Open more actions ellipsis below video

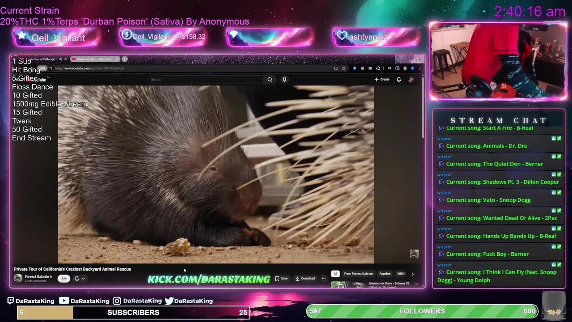click(x=324, y=278)
